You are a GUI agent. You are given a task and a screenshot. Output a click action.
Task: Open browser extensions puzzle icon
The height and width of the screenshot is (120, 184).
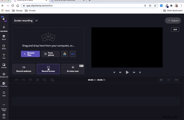pyautogui.click(x=171, y=6)
